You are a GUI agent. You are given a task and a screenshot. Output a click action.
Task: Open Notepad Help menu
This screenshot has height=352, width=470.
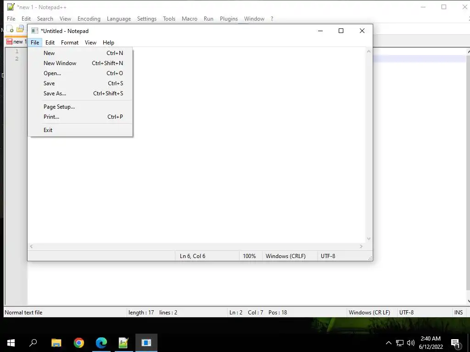tap(108, 43)
